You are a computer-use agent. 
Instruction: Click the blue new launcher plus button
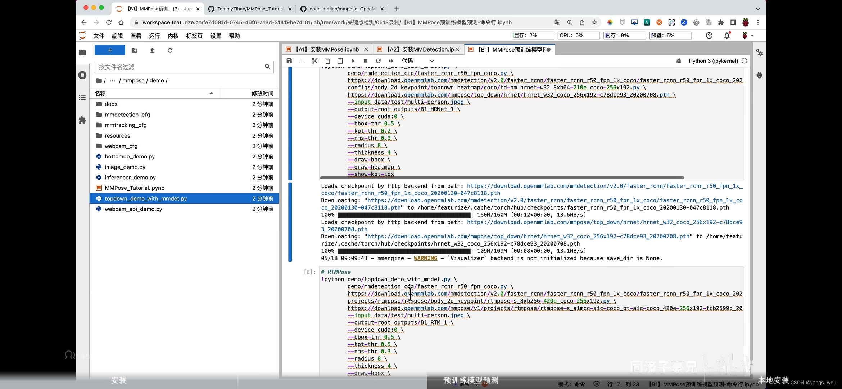pyautogui.click(x=110, y=50)
